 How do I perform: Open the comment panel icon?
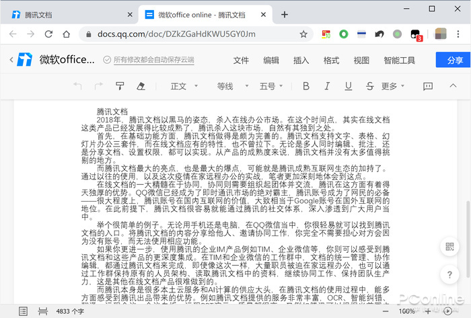coord(428,86)
